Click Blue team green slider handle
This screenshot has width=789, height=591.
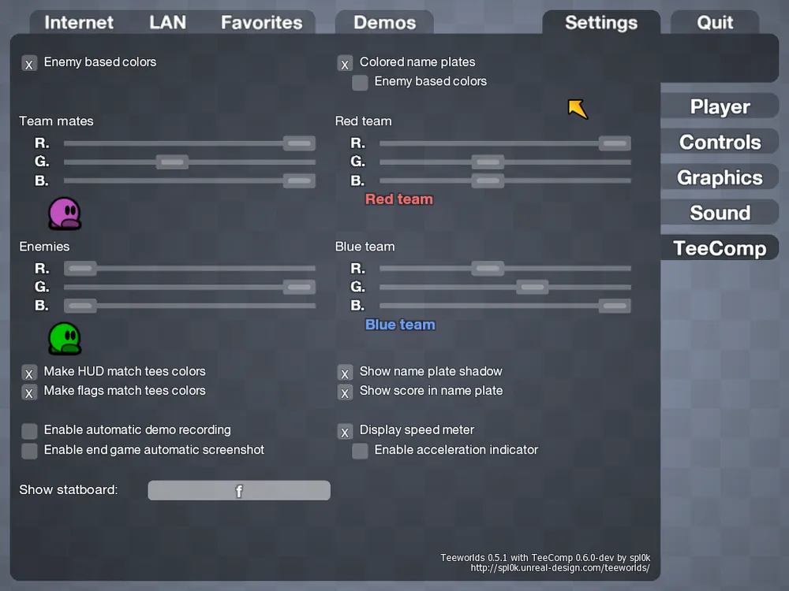click(x=533, y=287)
